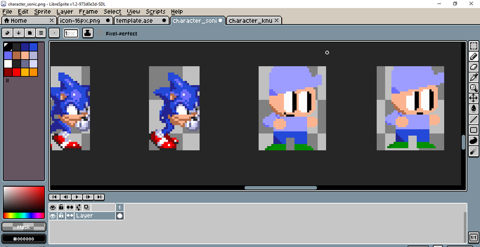Pick the peach skin-tone palette swatch
Viewport: 480px width, 247px height.
pos(25,55)
